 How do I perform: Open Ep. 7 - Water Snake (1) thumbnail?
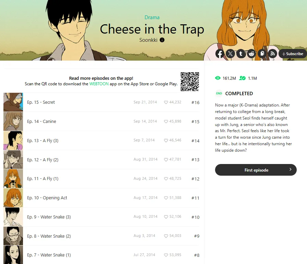click(x=13, y=255)
